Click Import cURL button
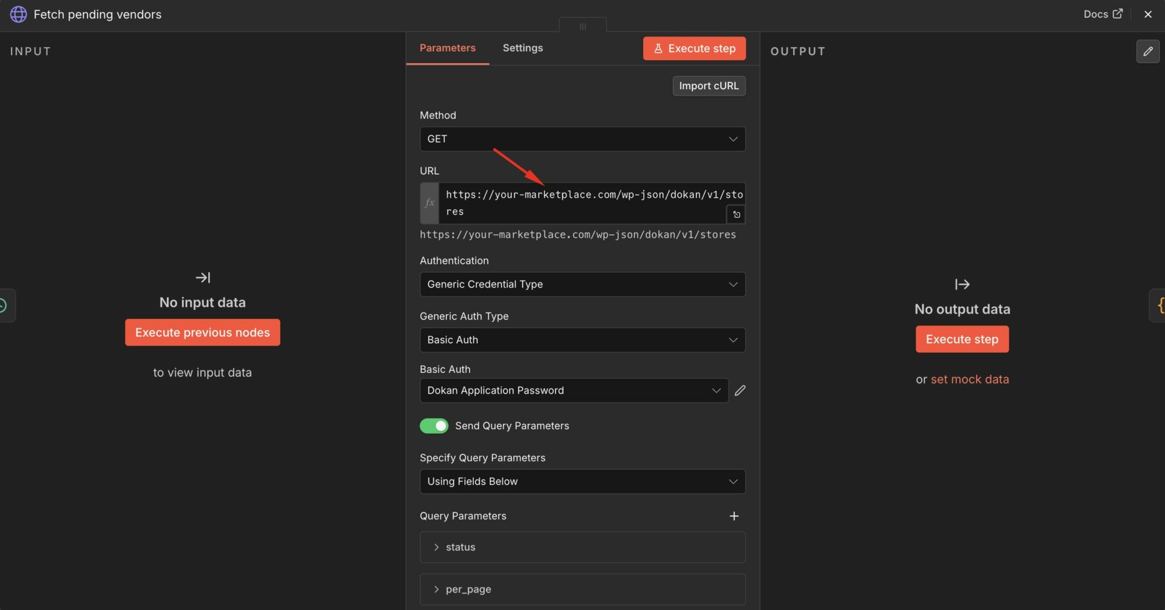This screenshot has height=610, width=1165. point(709,85)
